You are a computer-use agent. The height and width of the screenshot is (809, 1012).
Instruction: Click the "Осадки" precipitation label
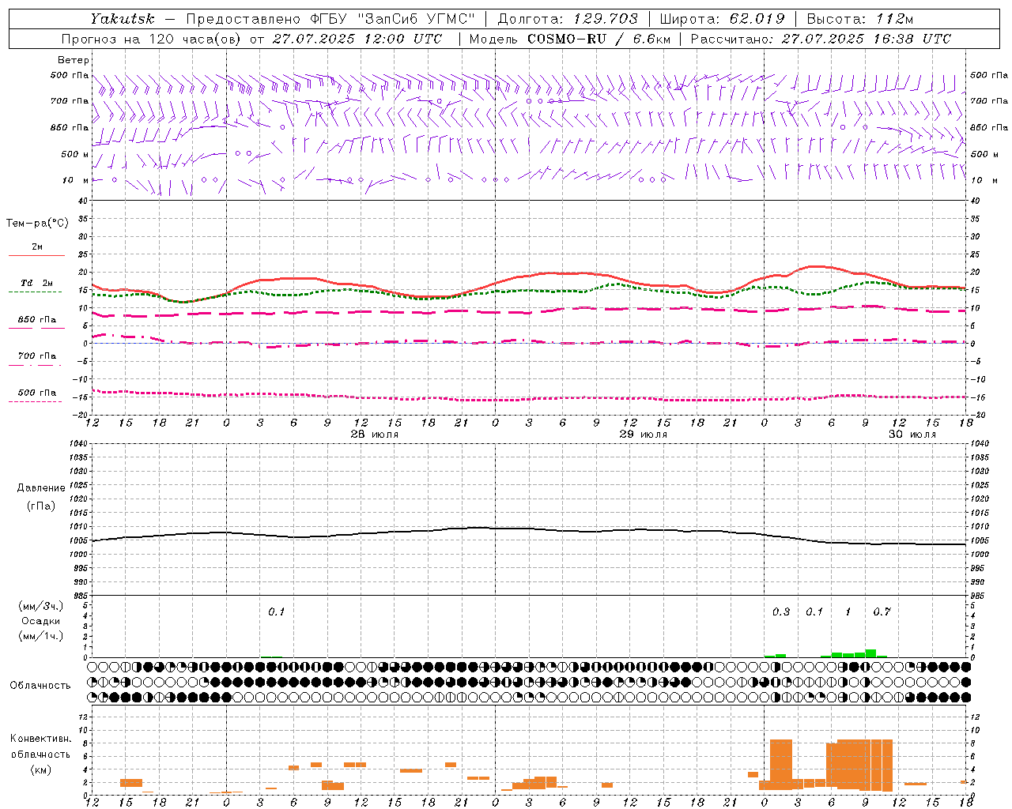pos(40,621)
